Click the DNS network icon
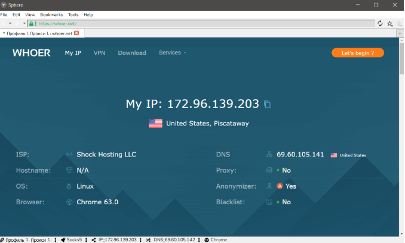Viewport: 405px width, 243px height. pos(269,155)
